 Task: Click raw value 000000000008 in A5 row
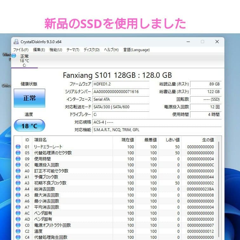(x=200, y=195)
